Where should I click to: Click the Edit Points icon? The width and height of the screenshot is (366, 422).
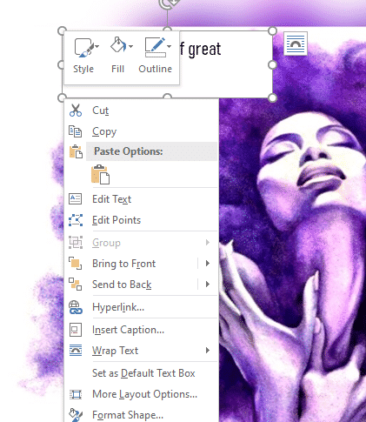[76, 220]
